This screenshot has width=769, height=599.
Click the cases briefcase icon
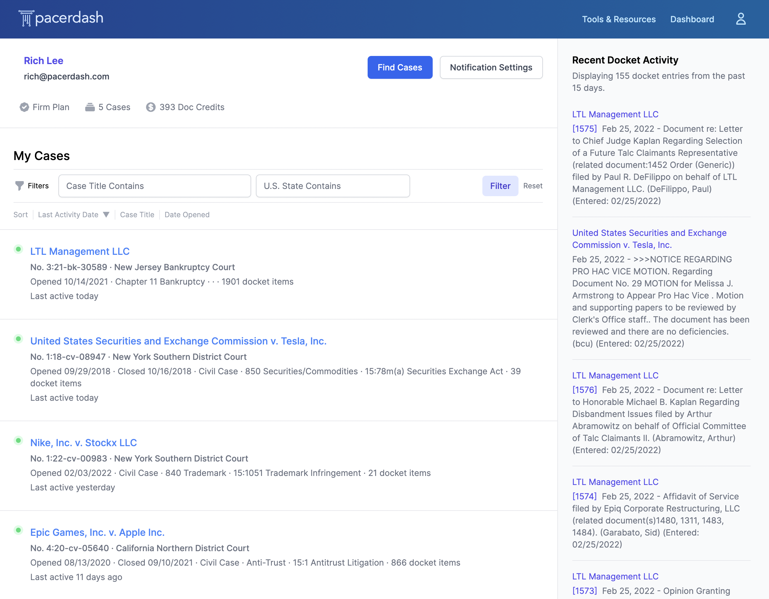[x=90, y=107]
